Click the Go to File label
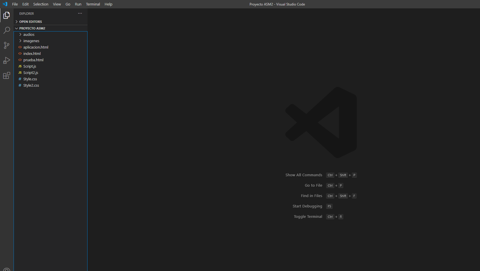This screenshot has width=480, height=271. pyautogui.click(x=313, y=185)
